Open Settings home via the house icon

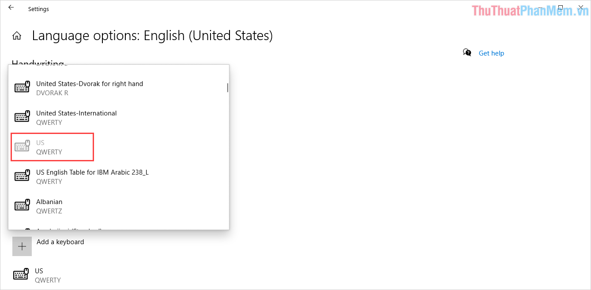[x=16, y=35]
